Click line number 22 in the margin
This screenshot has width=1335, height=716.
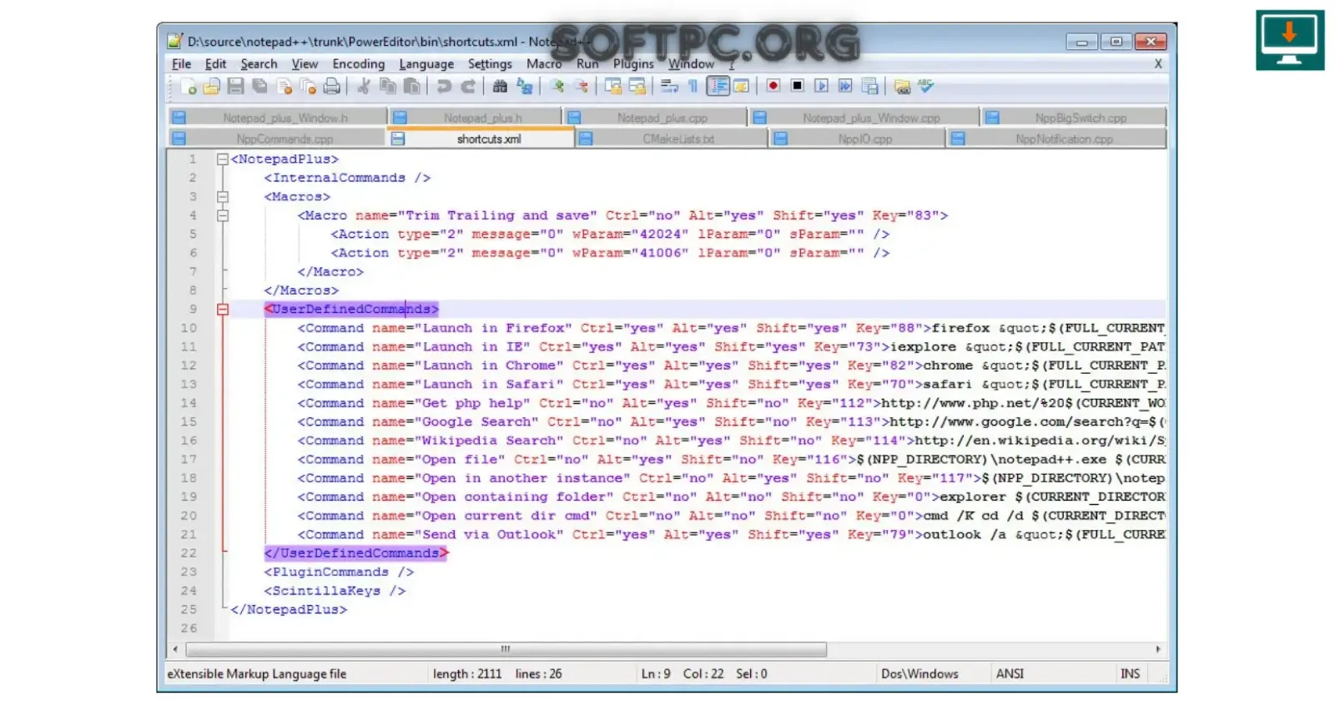click(x=189, y=553)
